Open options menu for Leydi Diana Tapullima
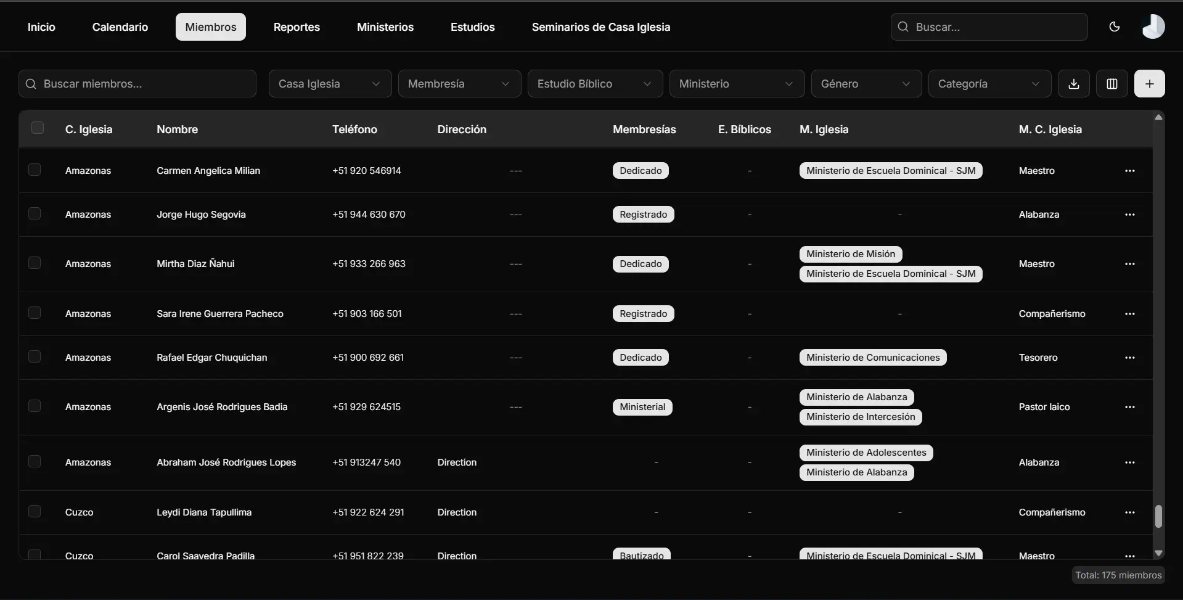 click(1129, 512)
